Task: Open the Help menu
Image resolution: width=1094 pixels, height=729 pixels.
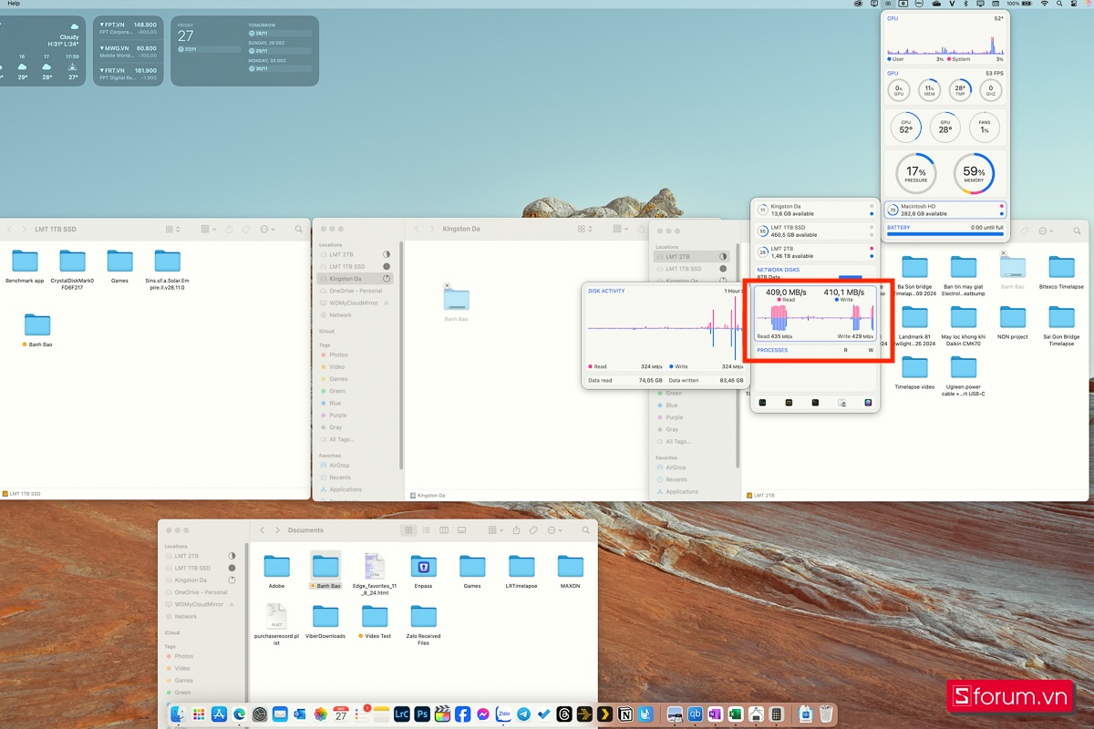Action: [14, 4]
